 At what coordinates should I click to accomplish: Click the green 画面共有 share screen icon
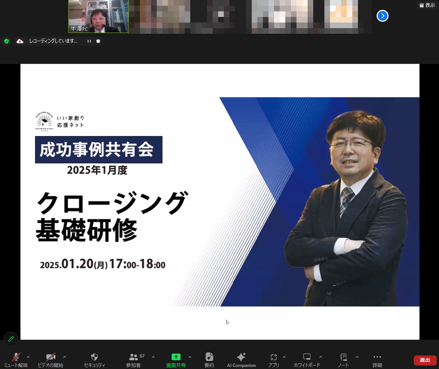click(176, 357)
